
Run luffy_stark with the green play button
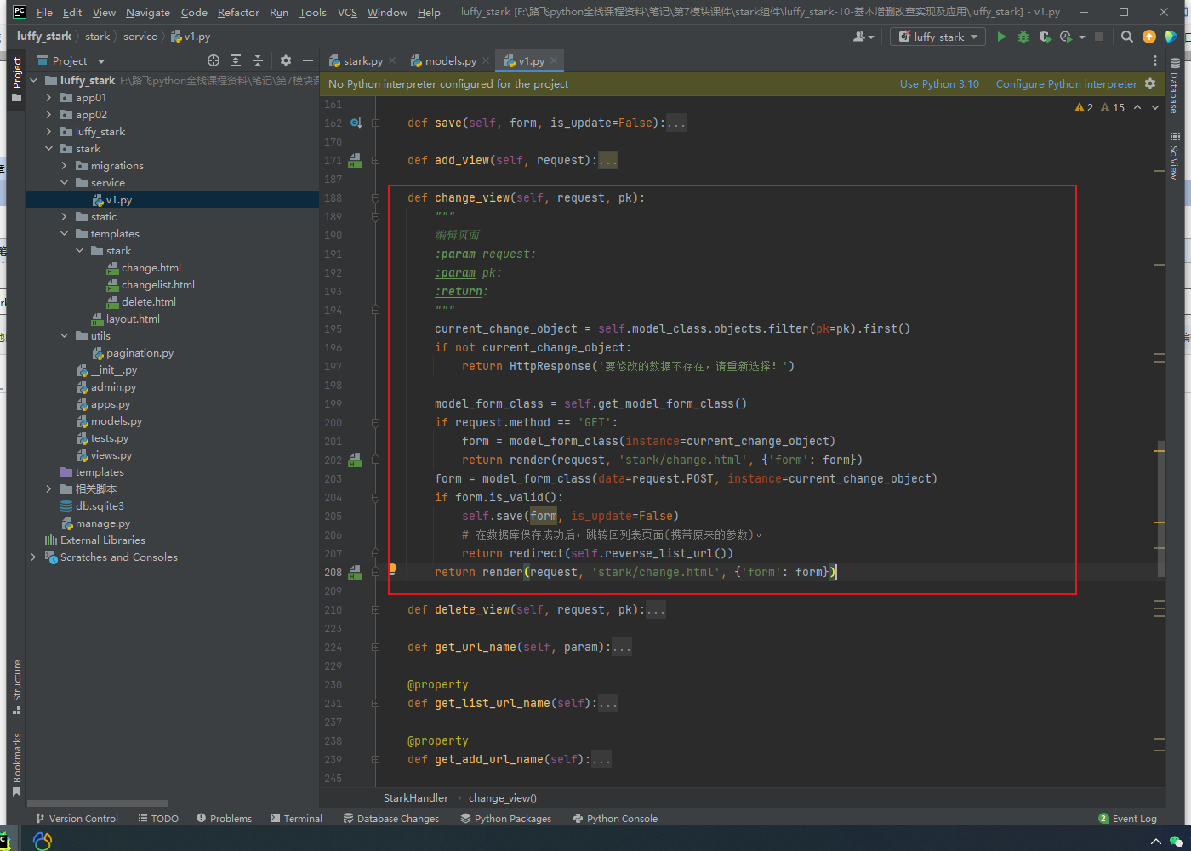point(1001,37)
